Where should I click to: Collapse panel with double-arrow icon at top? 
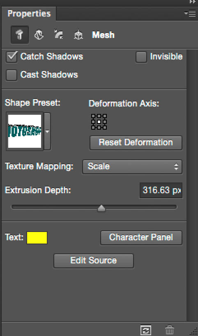pyautogui.click(x=193, y=2)
